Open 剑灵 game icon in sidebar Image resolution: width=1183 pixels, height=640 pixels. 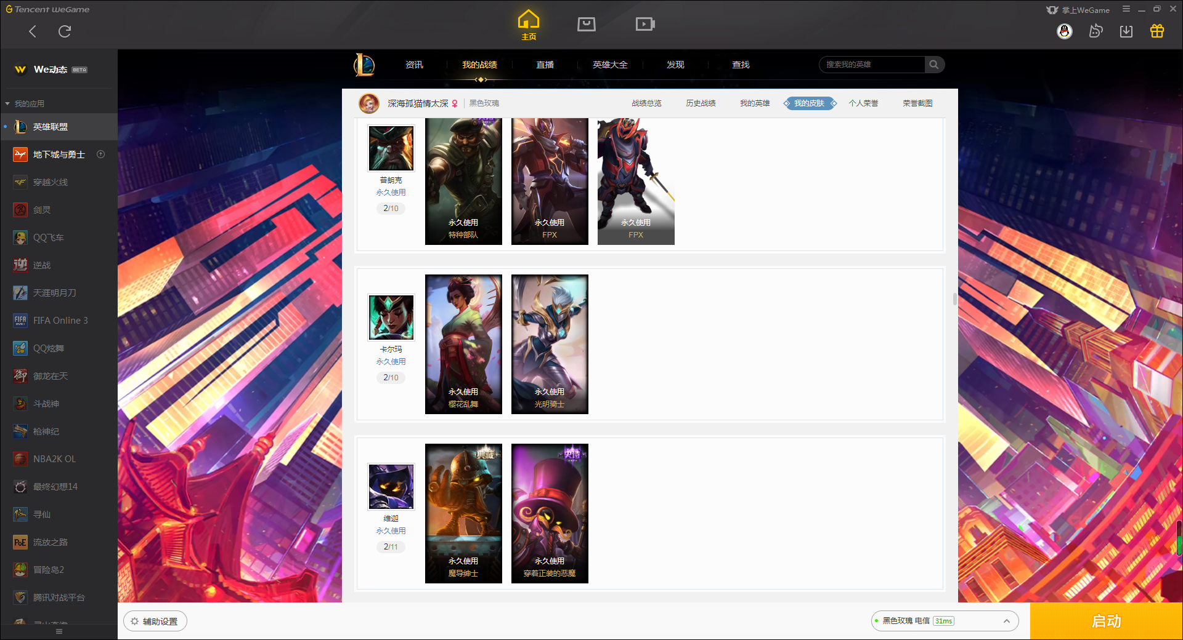pos(20,210)
